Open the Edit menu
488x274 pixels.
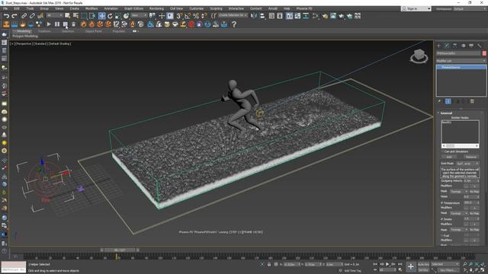[17, 8]
